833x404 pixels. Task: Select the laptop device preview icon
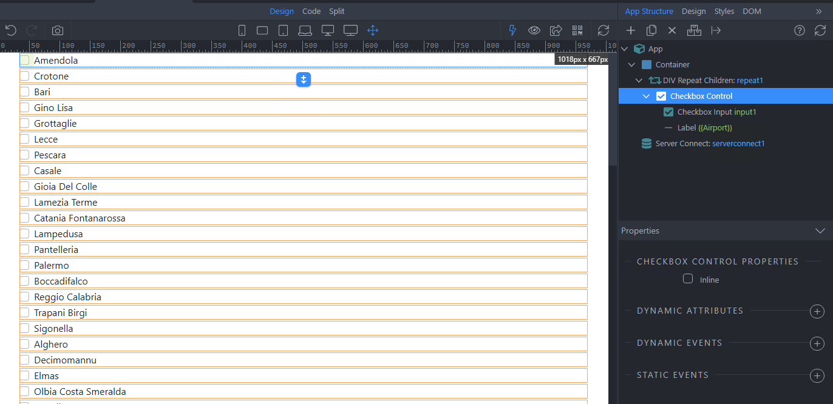click(305, 30)
